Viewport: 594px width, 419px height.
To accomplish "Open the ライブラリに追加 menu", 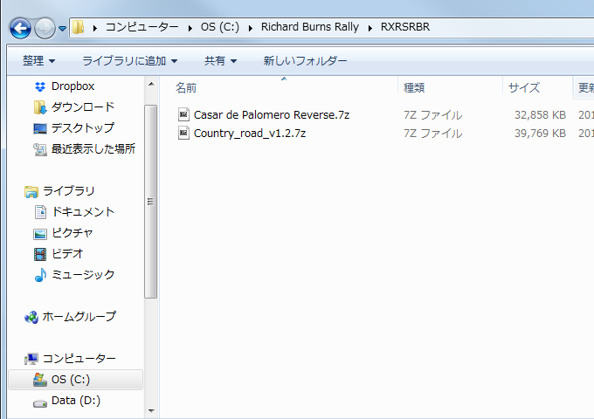I will click(x=129, y=60).
